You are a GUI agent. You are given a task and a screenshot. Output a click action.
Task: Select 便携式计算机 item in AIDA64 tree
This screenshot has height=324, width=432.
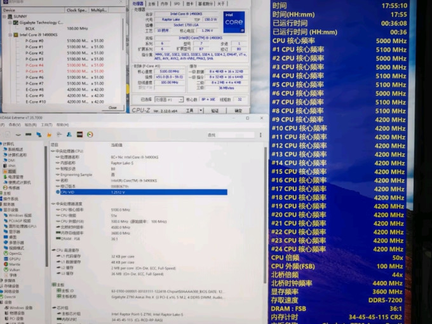pos(17,182)
